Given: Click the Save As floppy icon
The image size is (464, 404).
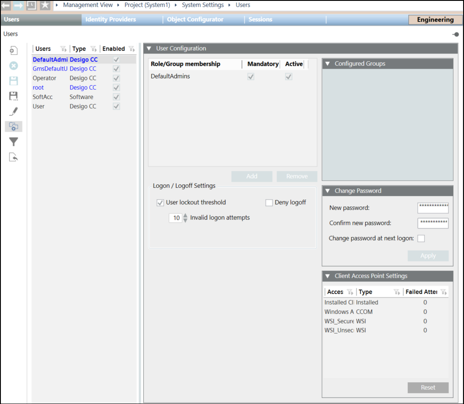Looking at the screenshot, I should tap(13, 96).
